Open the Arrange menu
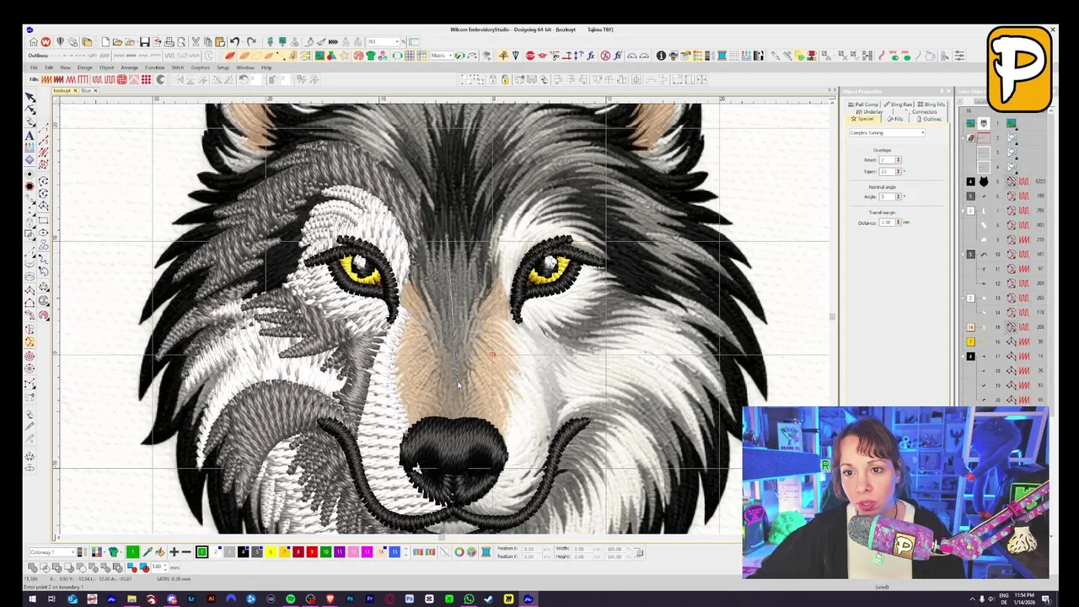The width and height of the screenshot is (1079, 607). [129, 67]
